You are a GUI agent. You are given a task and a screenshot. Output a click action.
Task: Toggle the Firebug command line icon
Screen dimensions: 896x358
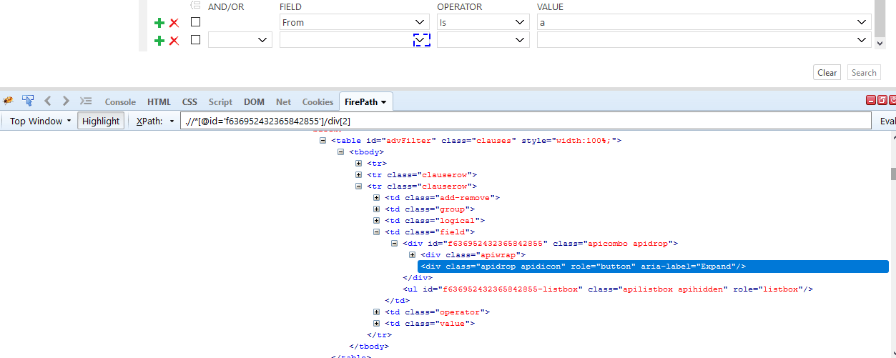[86, 101]
